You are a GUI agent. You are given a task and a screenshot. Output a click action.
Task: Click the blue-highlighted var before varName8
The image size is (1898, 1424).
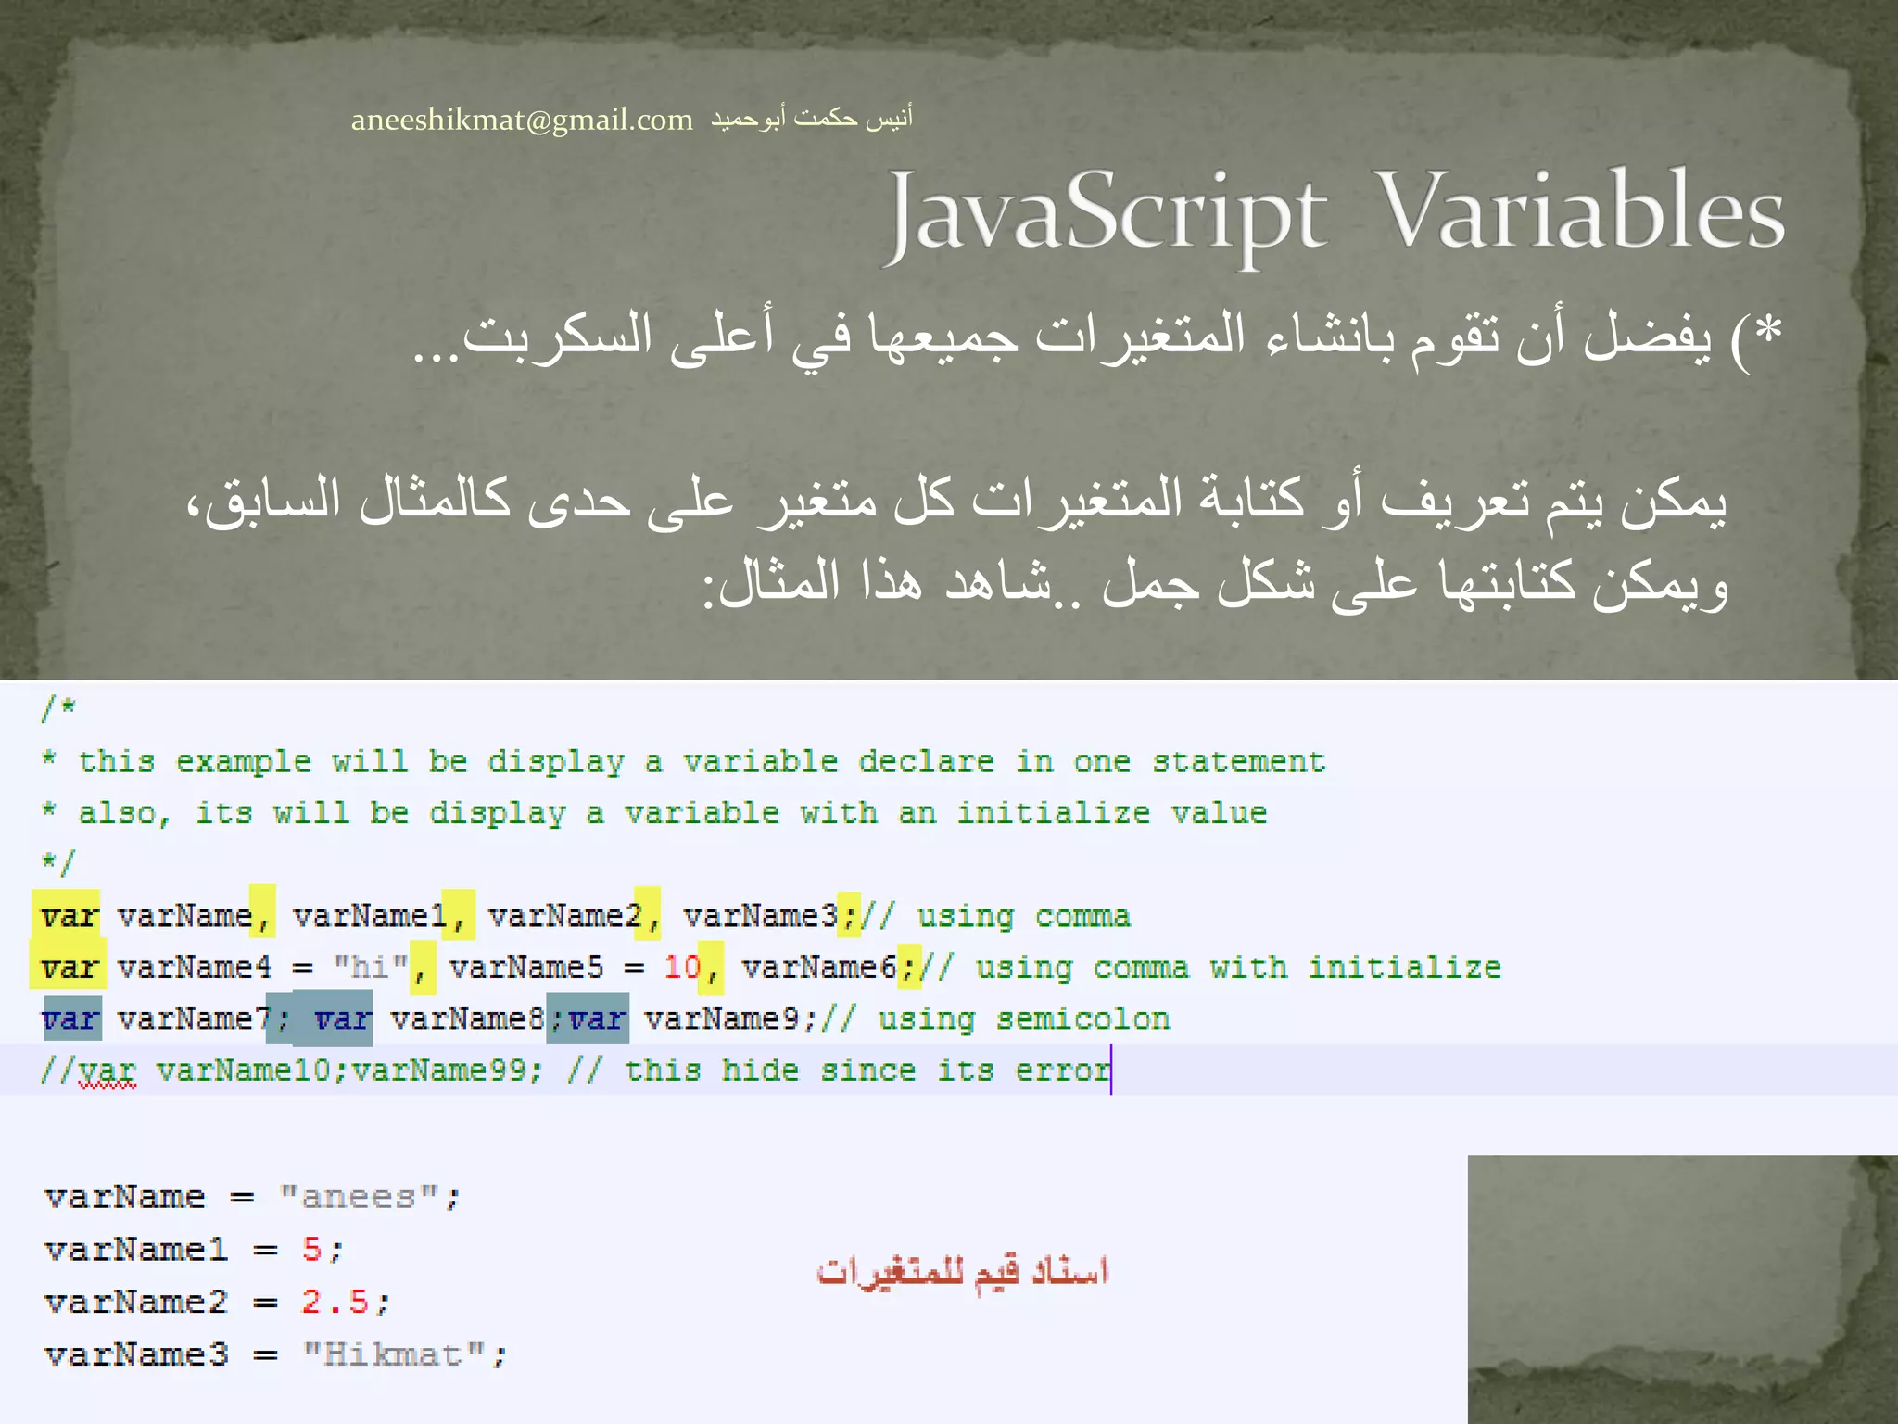(342, 1019)
